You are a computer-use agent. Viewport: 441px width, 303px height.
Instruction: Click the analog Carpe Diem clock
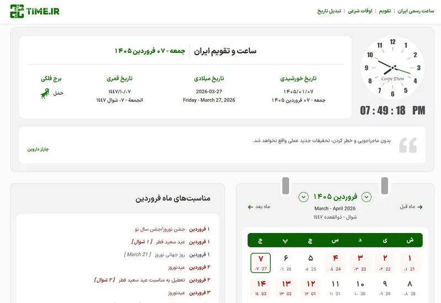392,68
